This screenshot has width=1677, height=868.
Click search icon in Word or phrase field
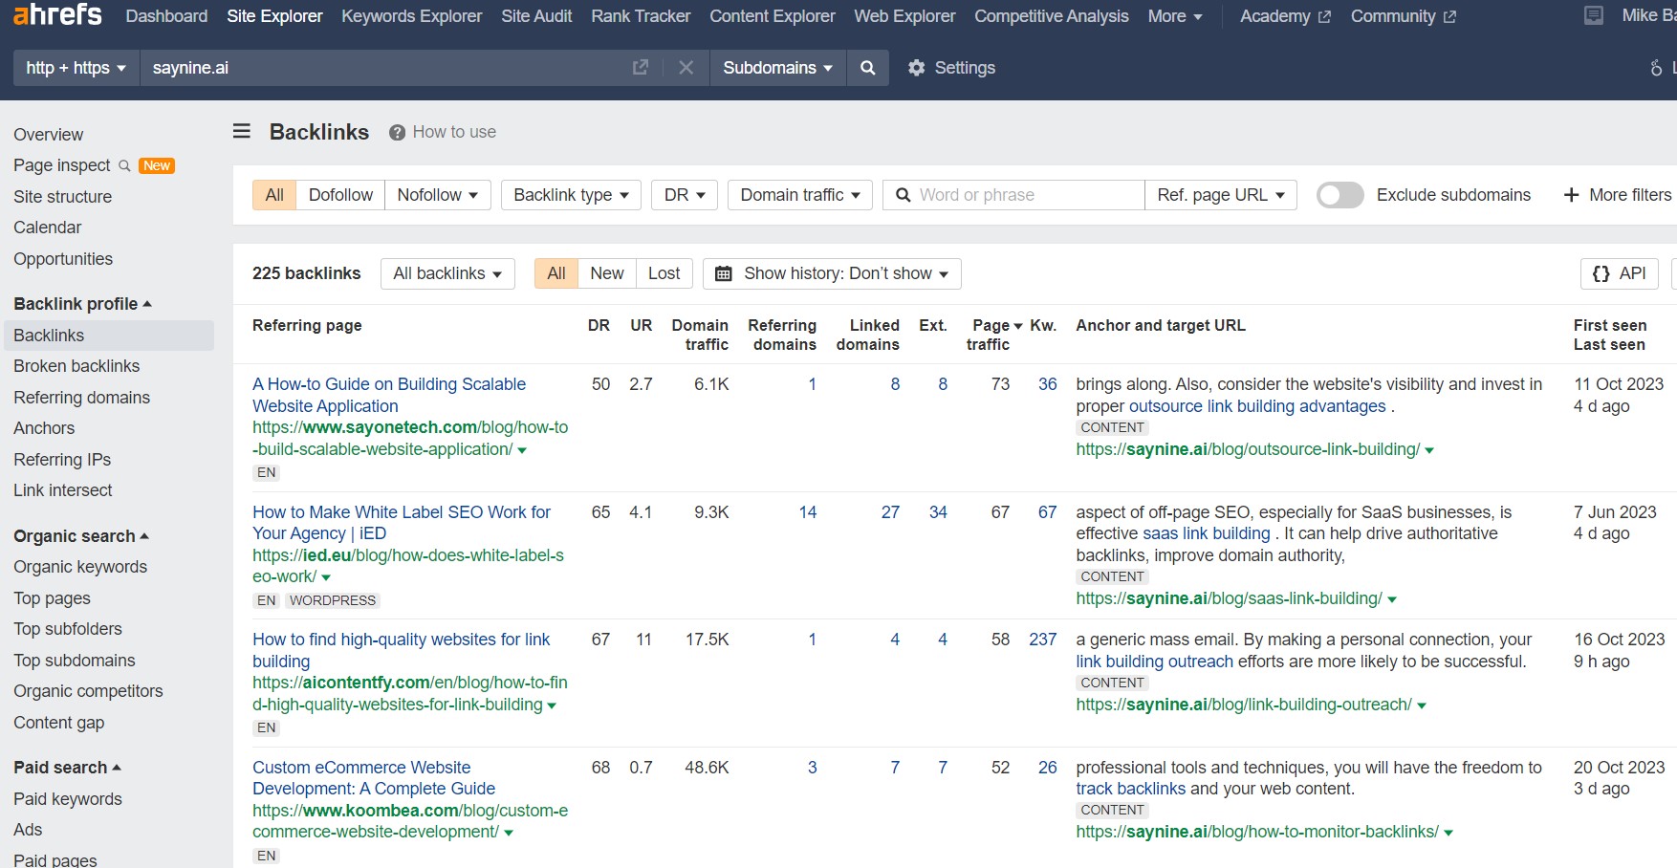coord(903,195)
